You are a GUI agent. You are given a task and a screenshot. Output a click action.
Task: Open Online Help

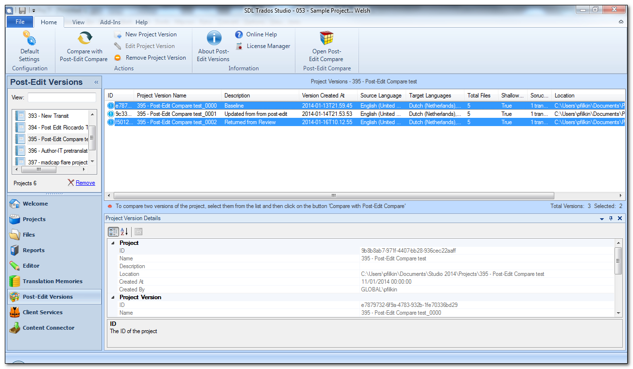tap(256, 34)
